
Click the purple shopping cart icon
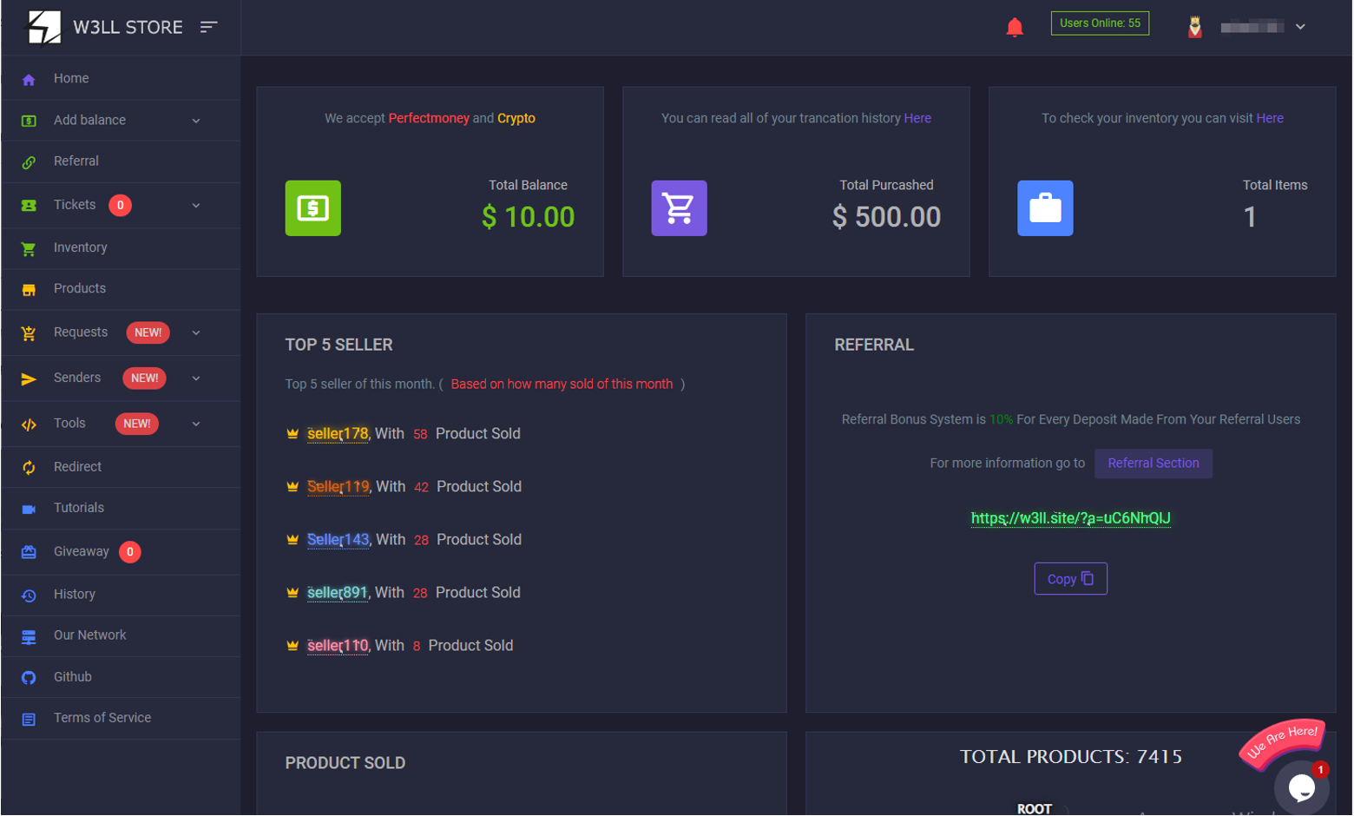679,207
